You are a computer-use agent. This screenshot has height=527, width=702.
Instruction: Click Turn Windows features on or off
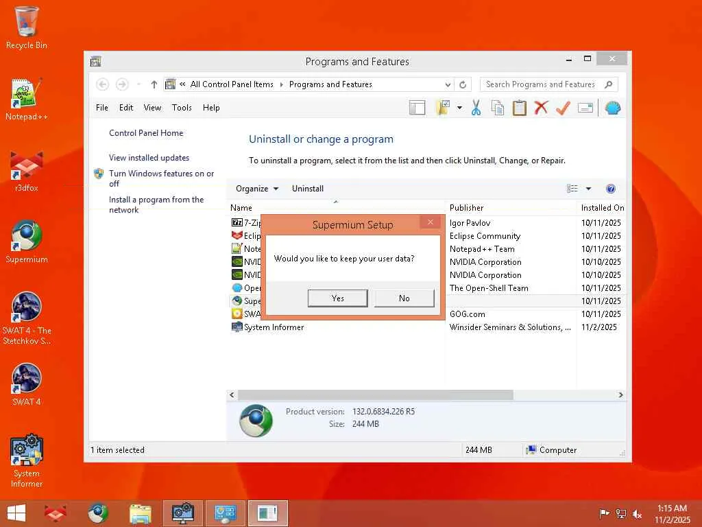point(161,178)
